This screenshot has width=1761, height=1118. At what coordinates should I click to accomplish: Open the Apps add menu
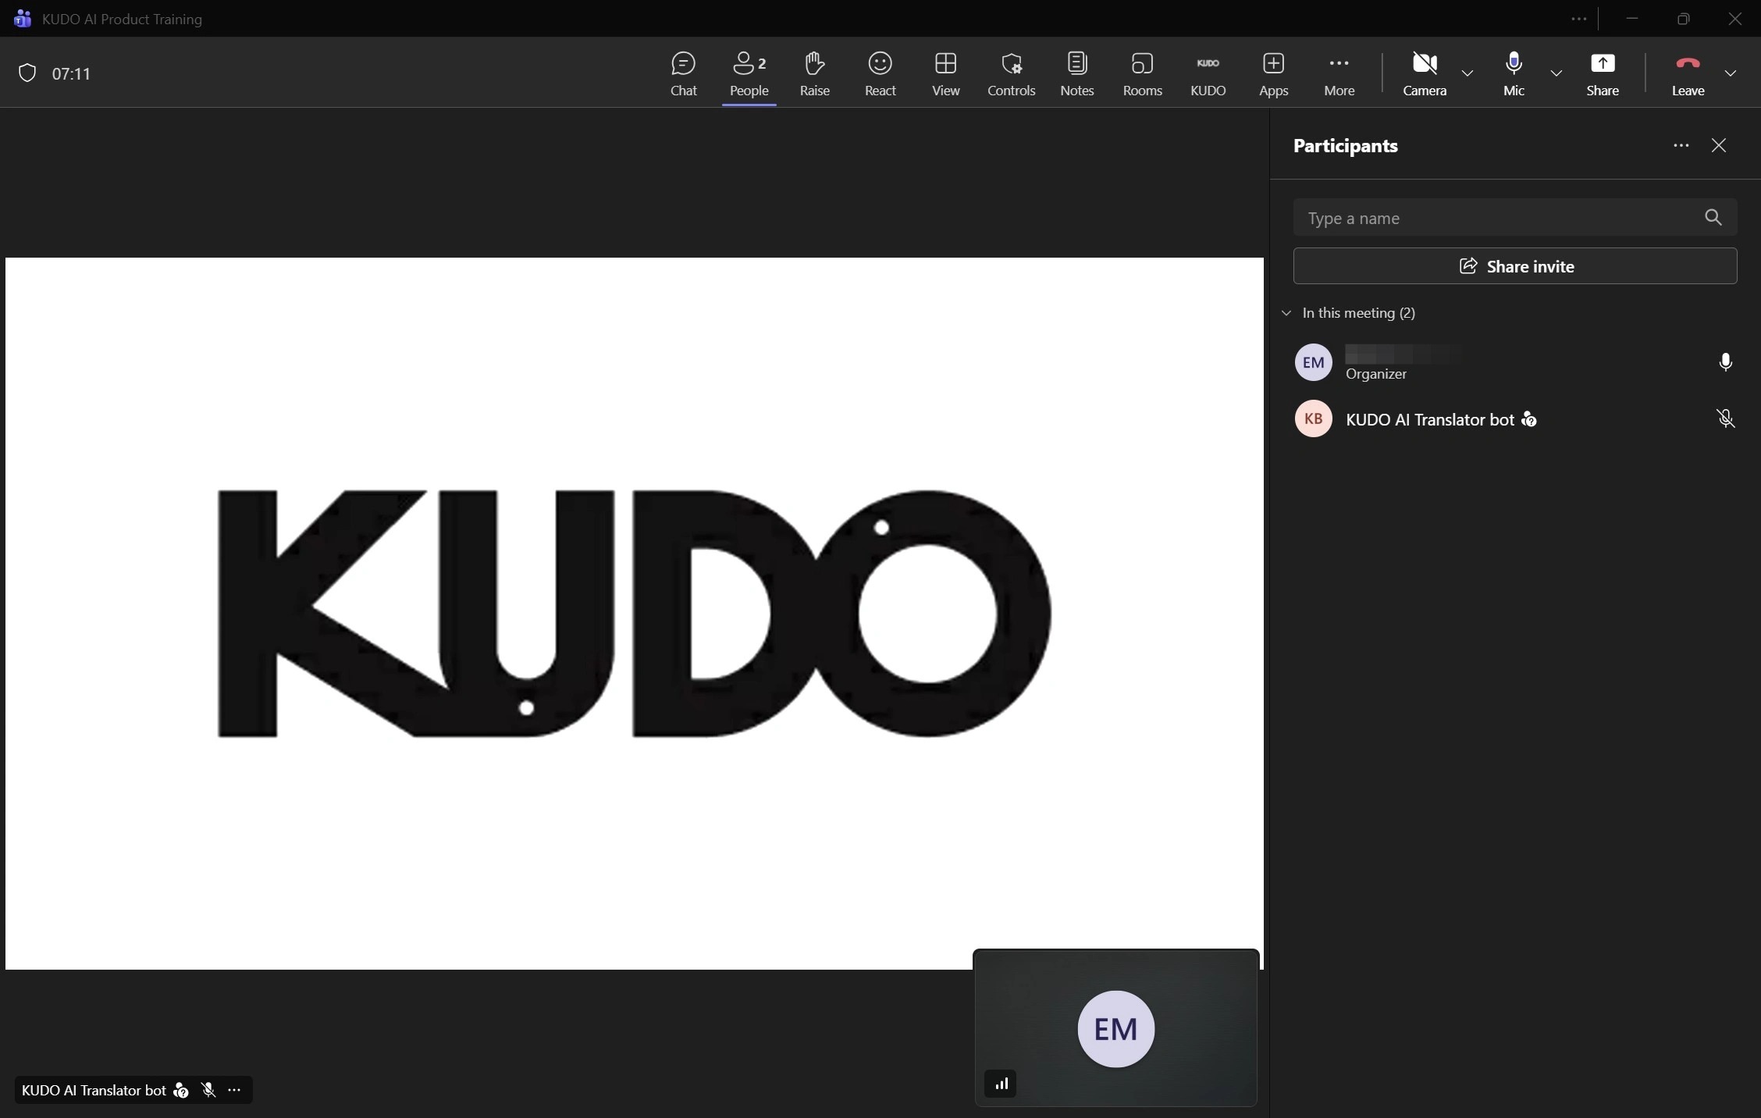click(x=1273, y=73)
